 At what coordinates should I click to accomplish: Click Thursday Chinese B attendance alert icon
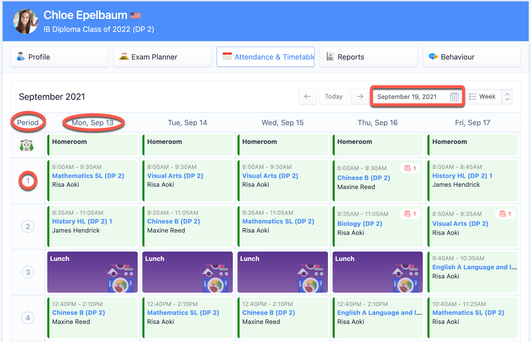tap(408, 168)
